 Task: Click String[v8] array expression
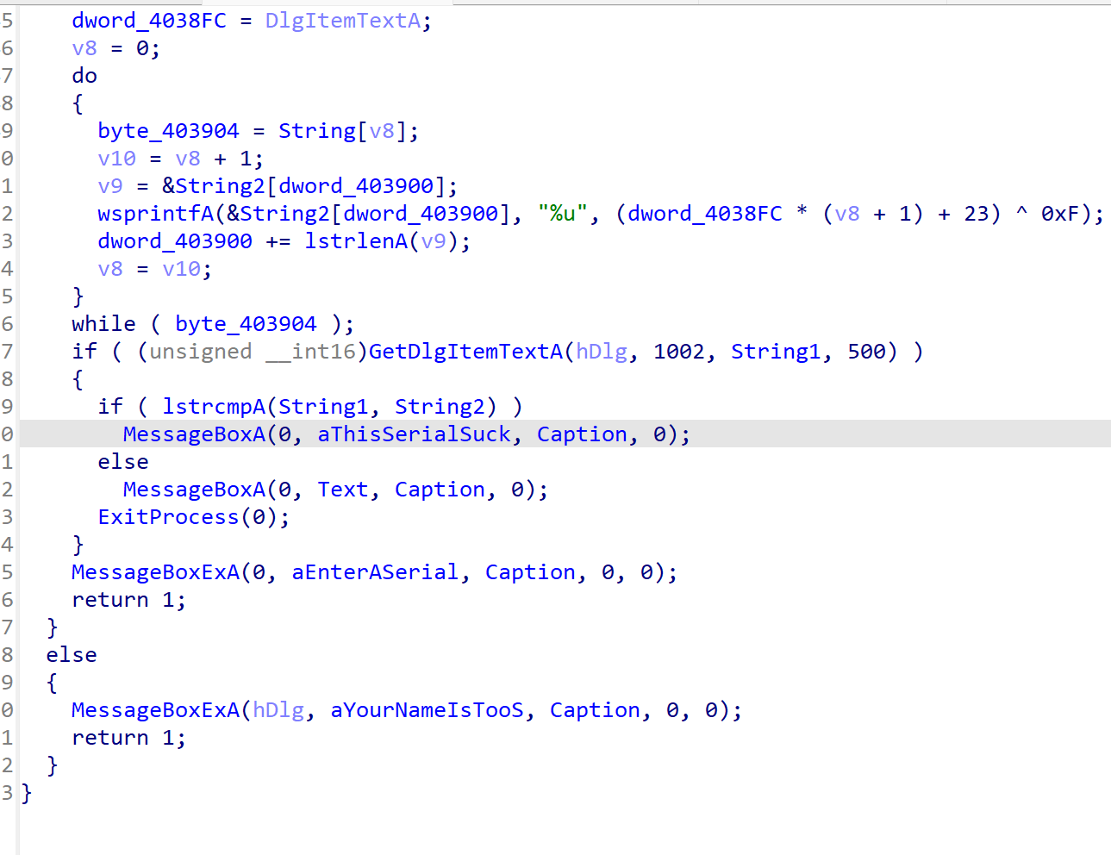(343, 131)
